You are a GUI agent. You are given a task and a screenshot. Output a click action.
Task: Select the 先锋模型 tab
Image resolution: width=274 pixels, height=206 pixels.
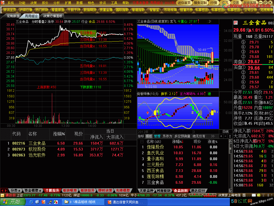tap(123, 190)
